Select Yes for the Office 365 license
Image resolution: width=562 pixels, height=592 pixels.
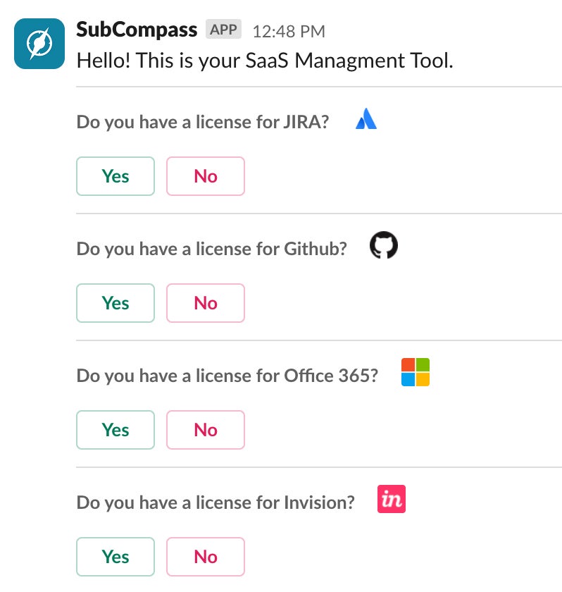(115, 430)
